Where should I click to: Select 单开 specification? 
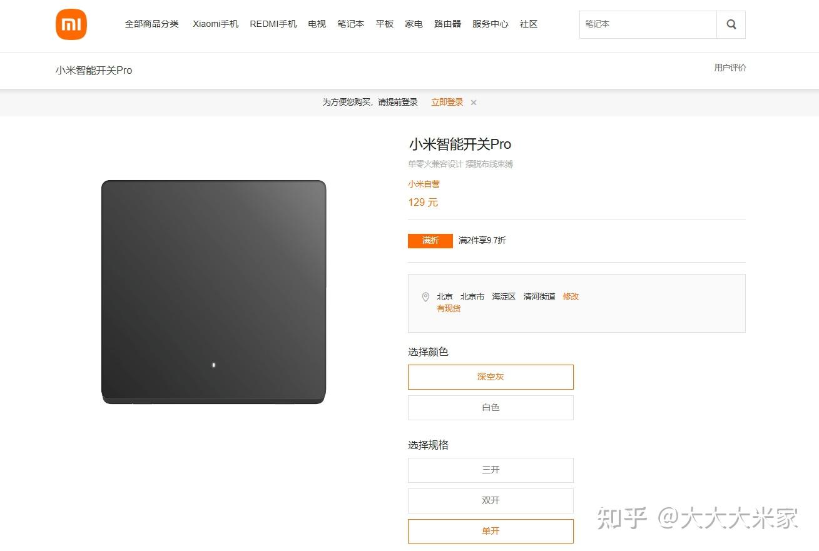tap(491, 532)
